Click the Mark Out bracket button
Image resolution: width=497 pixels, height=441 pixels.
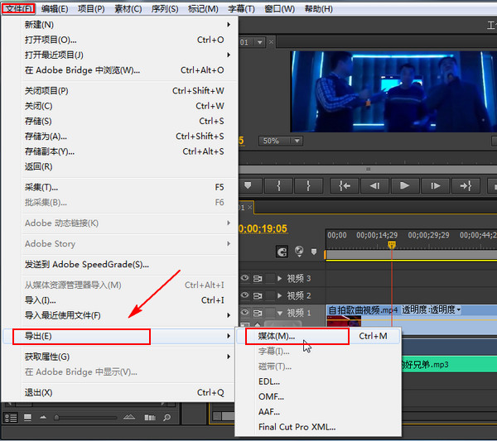point(308,185)
